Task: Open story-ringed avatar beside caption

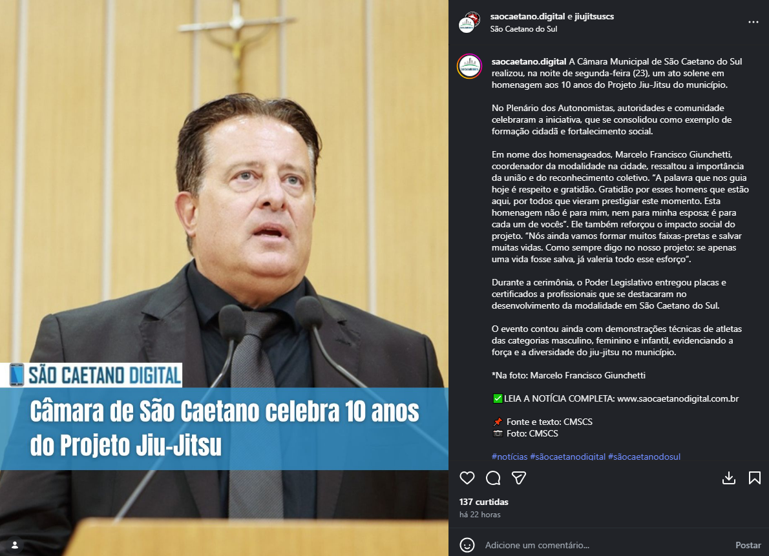Action: coord(469,66)
